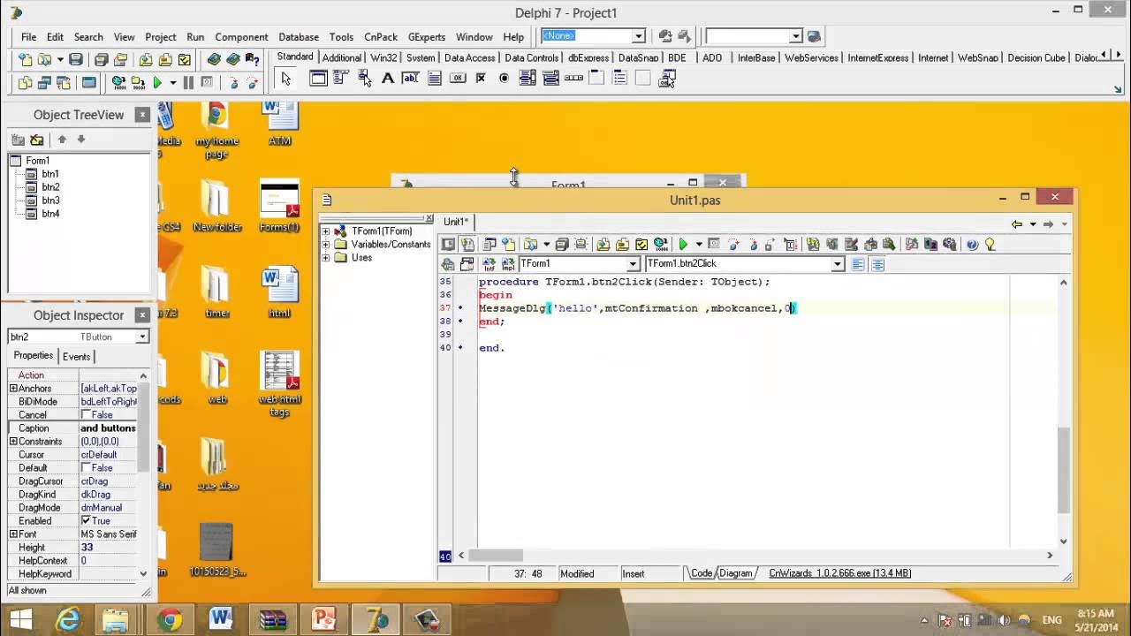Viewport: 1131px width, 636px height.
Task: Expand the Variables/Constants node in code explorer
Action: click(325, 245)
